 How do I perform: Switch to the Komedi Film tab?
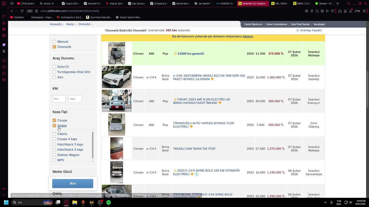coord(93,3)
